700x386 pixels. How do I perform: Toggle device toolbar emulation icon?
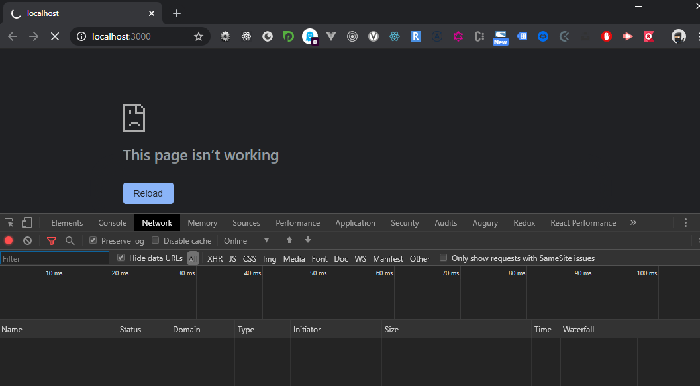26,222
